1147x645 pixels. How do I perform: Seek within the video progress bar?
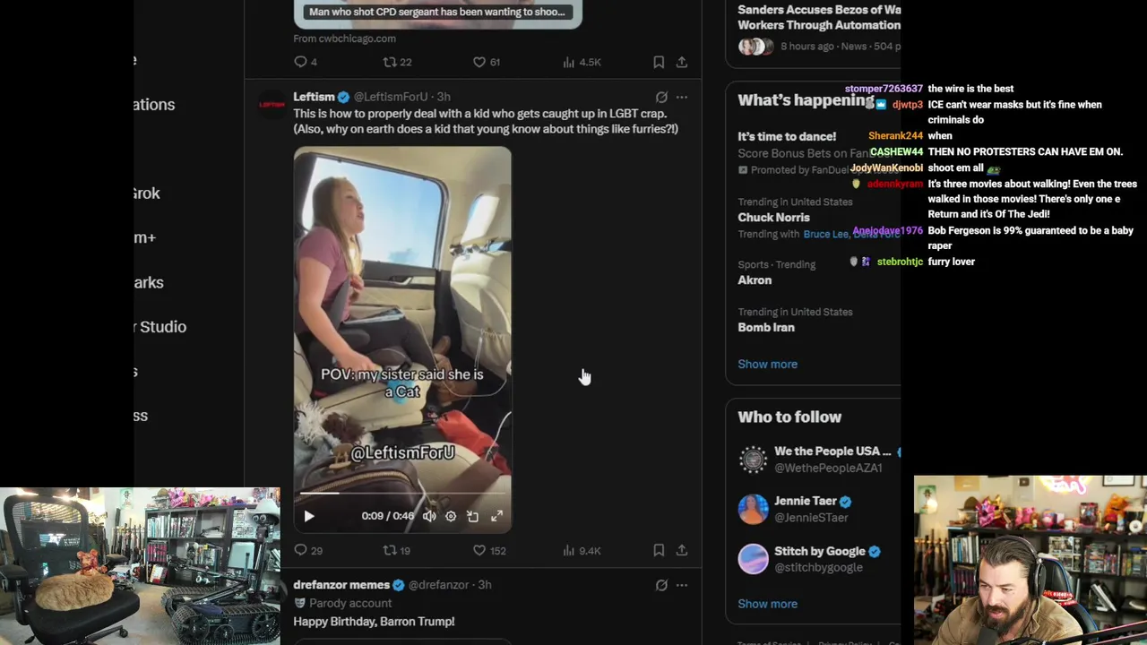pyautogui.click(x=402, y=493)
